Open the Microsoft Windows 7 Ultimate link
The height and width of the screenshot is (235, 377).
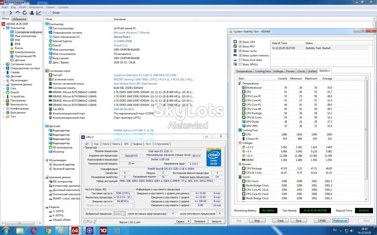(131, 33)
